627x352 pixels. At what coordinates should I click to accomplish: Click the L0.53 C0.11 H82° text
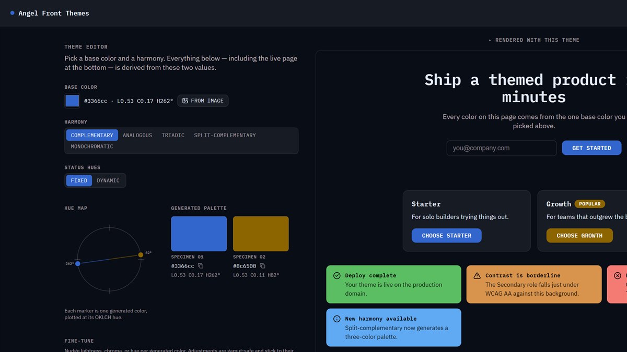pyautogui.click(x=256, y=275)
